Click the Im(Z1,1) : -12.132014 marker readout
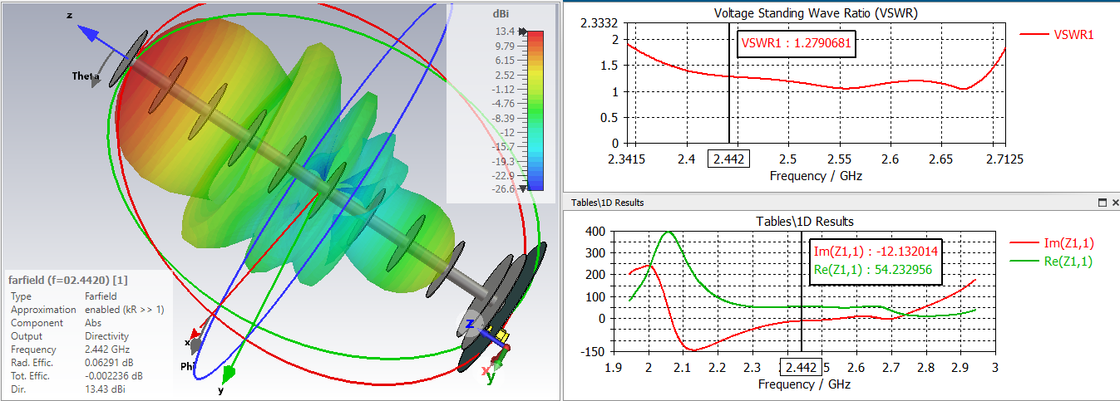 click(x=876, y=252)
